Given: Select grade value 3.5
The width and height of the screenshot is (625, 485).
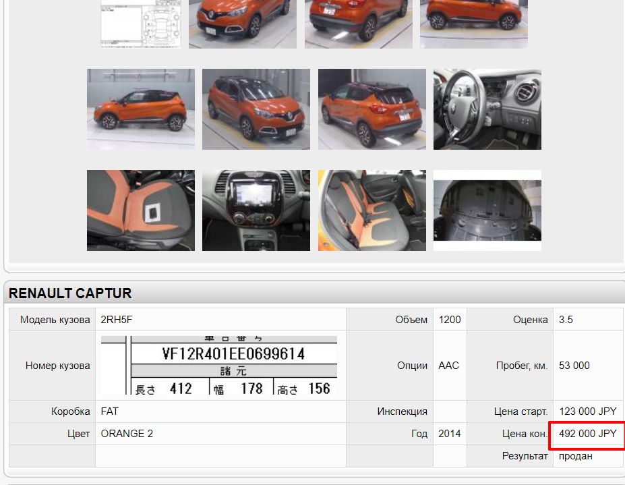Looking at the screenshot, I should (x=566, y=320).
